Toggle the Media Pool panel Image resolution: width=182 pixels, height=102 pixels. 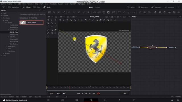[x=14, y=7]
